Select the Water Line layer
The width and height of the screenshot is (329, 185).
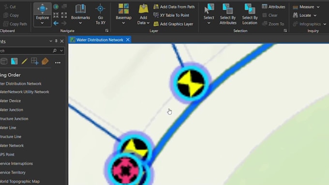click(x=8, y=128)
